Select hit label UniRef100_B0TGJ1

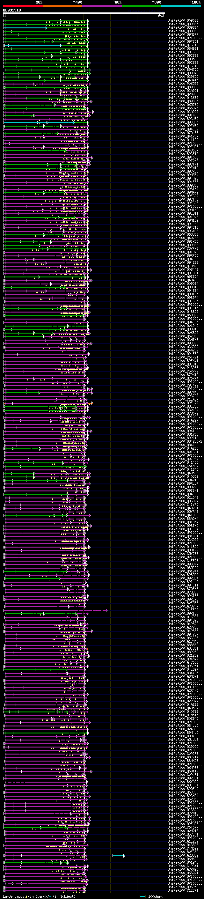click(x=183, y=452)
